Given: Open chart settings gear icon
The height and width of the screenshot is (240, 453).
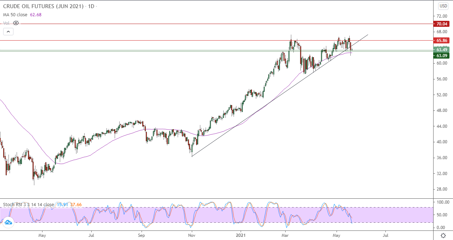Looking at the screenshot, I should click(x=443, y=235).
